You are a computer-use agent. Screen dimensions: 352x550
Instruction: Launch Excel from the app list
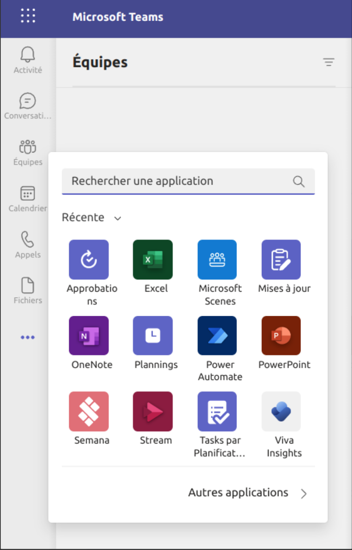click(x=153, y=260)
